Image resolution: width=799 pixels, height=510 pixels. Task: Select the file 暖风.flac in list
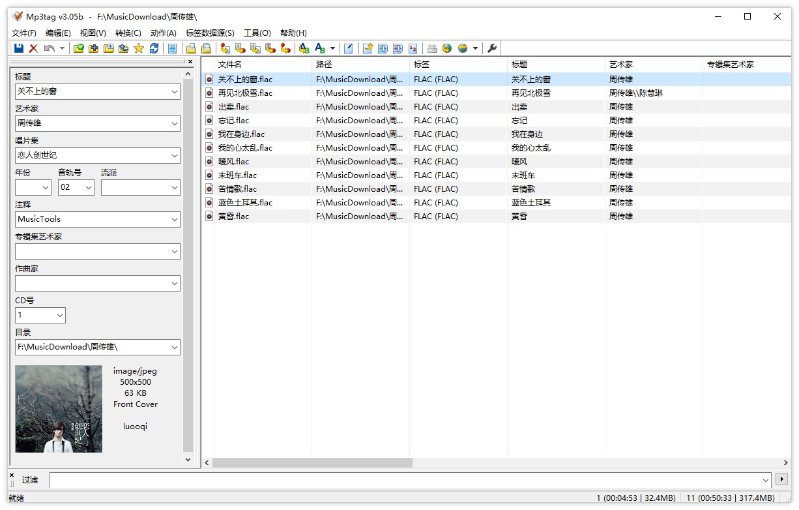point(233,162)
